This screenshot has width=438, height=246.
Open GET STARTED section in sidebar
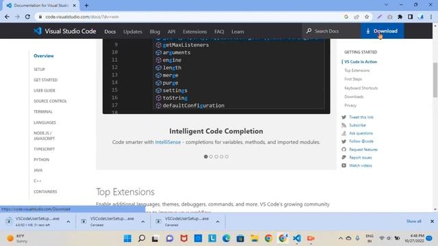coord(46,80)
